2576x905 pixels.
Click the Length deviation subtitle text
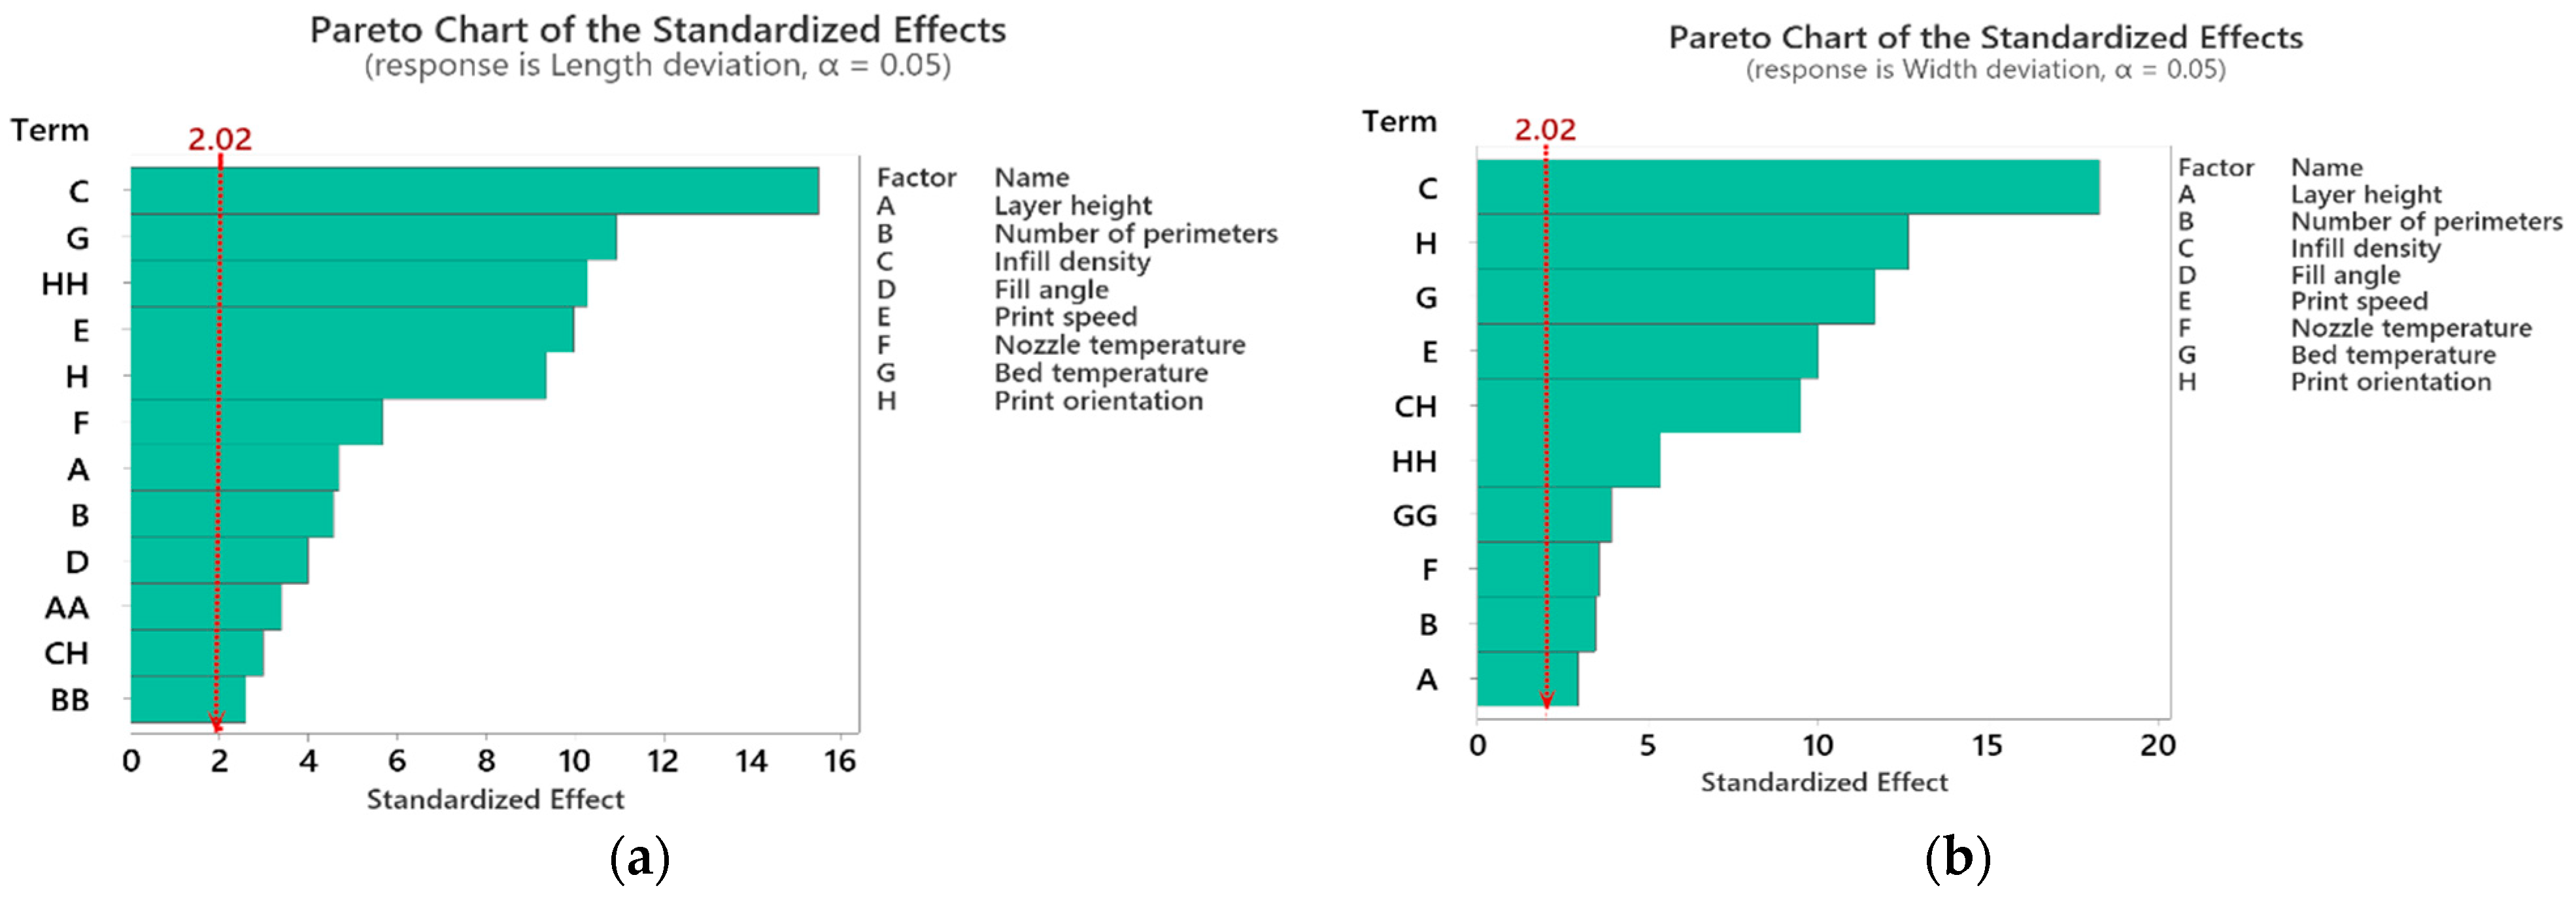point(657,66)
